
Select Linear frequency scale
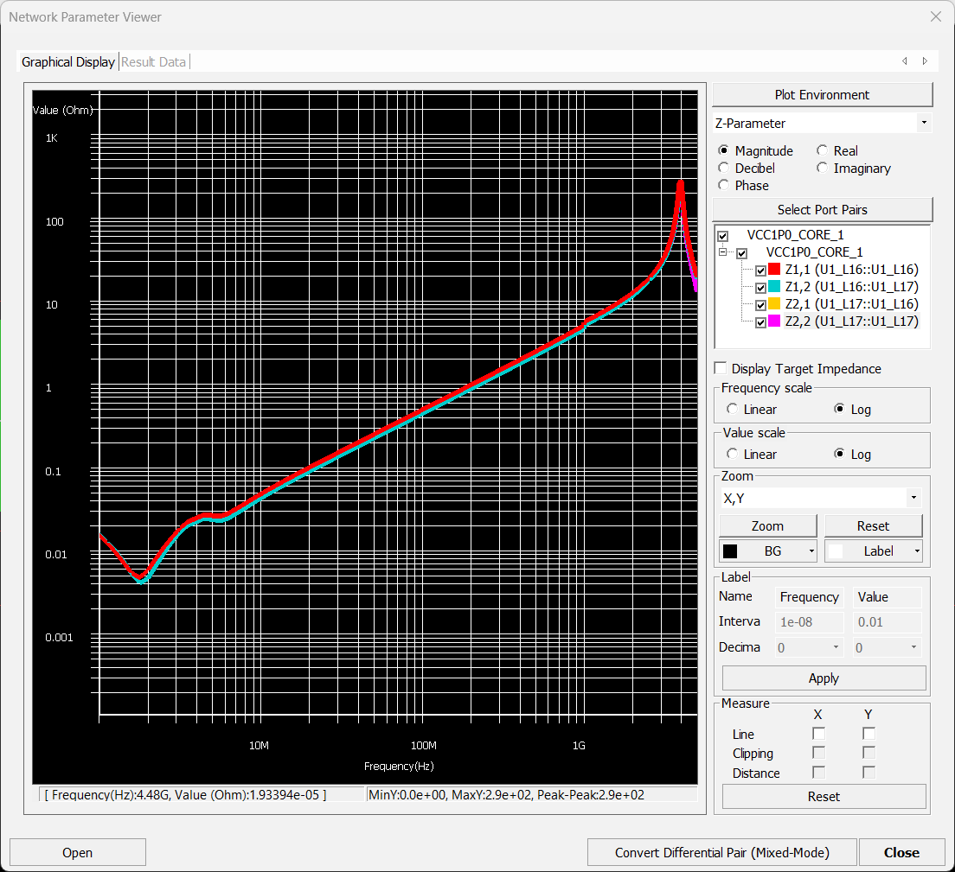coord(733,409)
